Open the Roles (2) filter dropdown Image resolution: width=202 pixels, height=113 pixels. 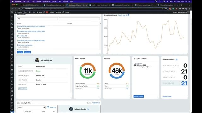point(53,107)
